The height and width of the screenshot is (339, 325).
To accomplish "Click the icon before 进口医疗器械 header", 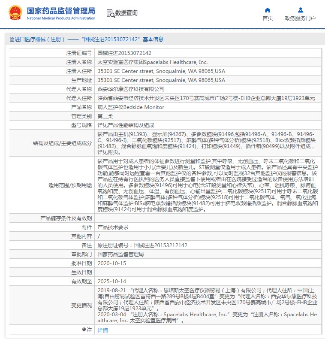I will tap(11, 39).
